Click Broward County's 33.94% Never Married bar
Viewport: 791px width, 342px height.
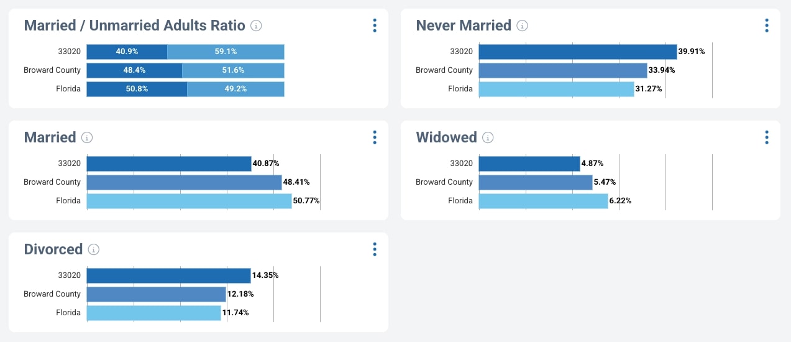pos(563,70)
